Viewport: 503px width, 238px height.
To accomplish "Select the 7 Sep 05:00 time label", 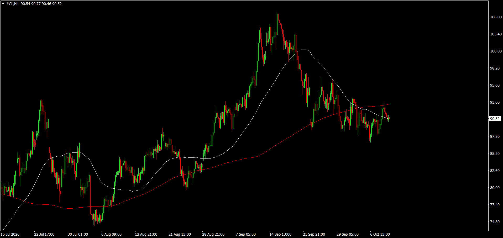I will click(x=245, y=234).
